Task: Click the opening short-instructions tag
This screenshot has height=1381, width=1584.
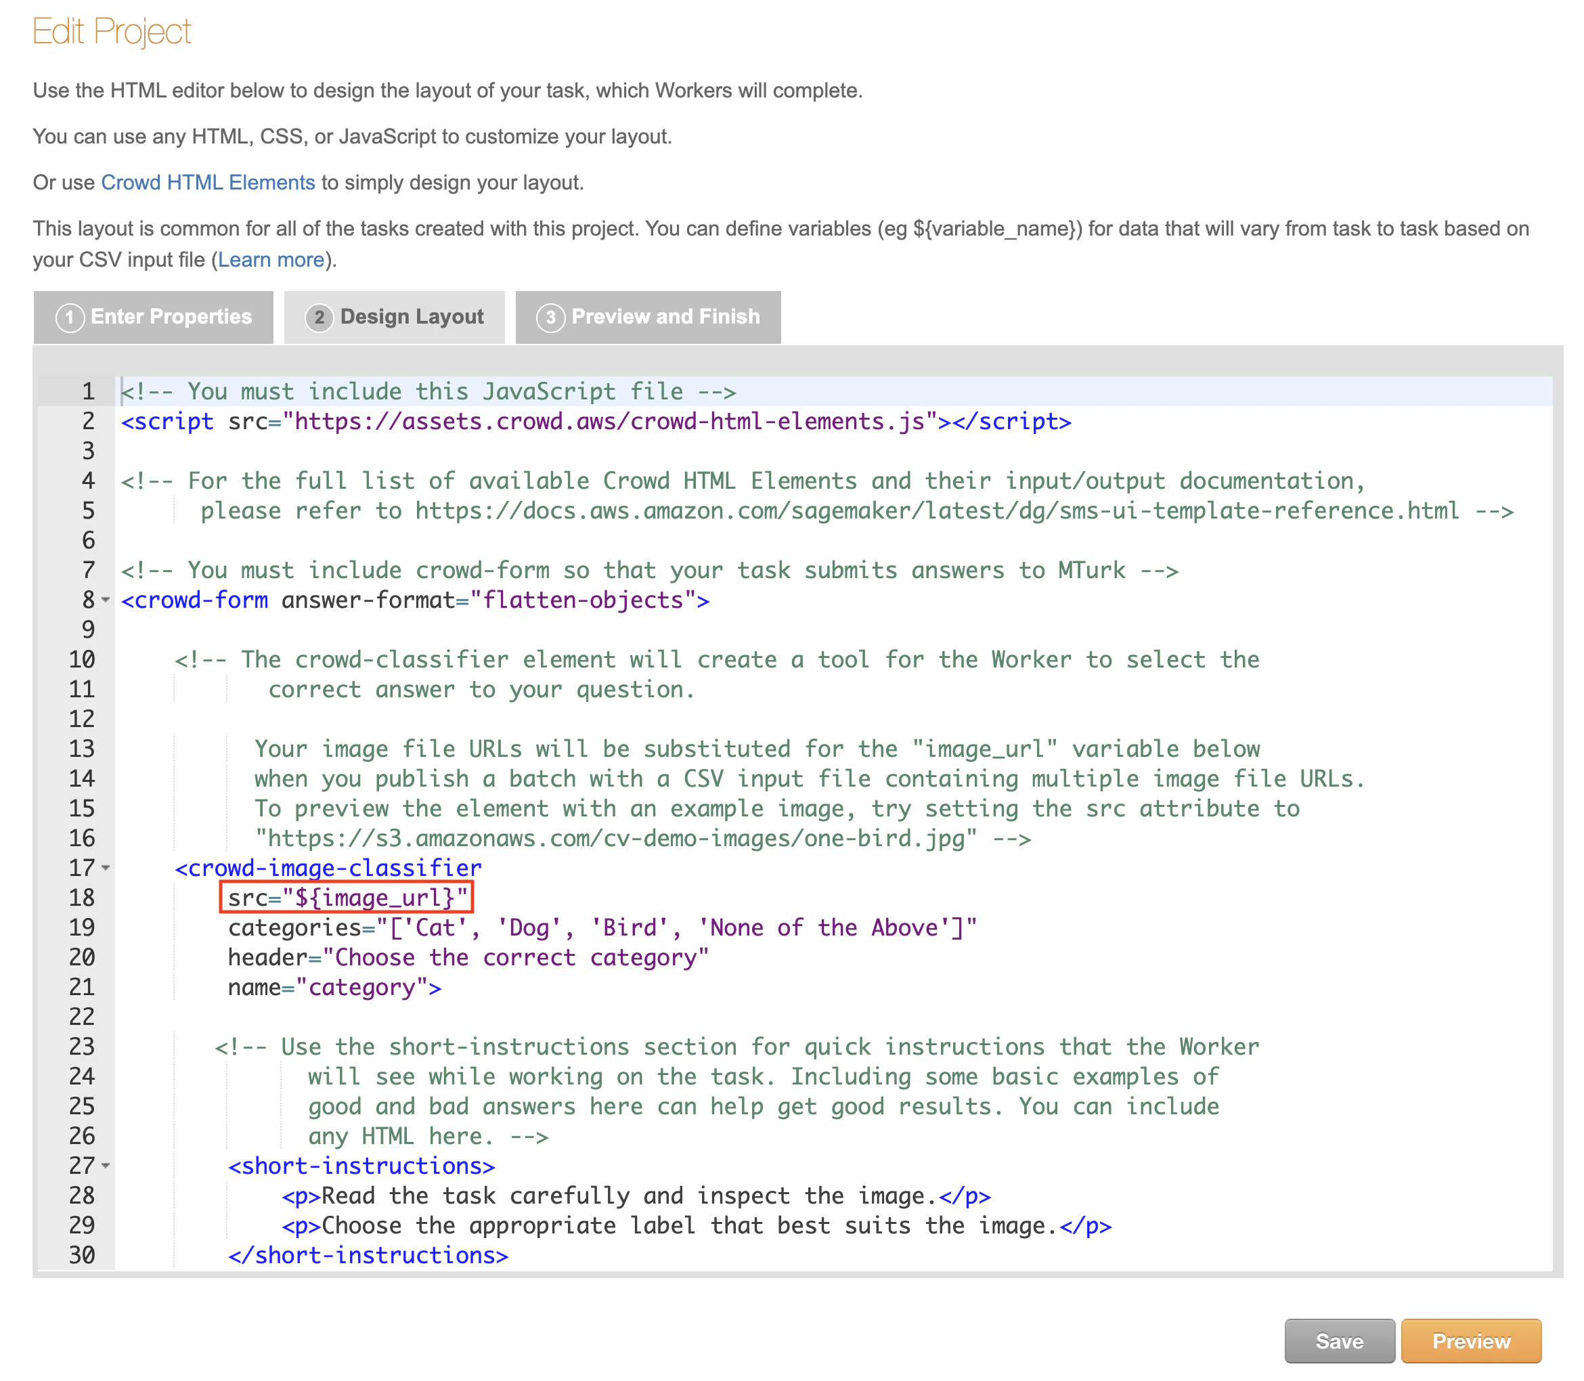Action: tap(361, 1166)
